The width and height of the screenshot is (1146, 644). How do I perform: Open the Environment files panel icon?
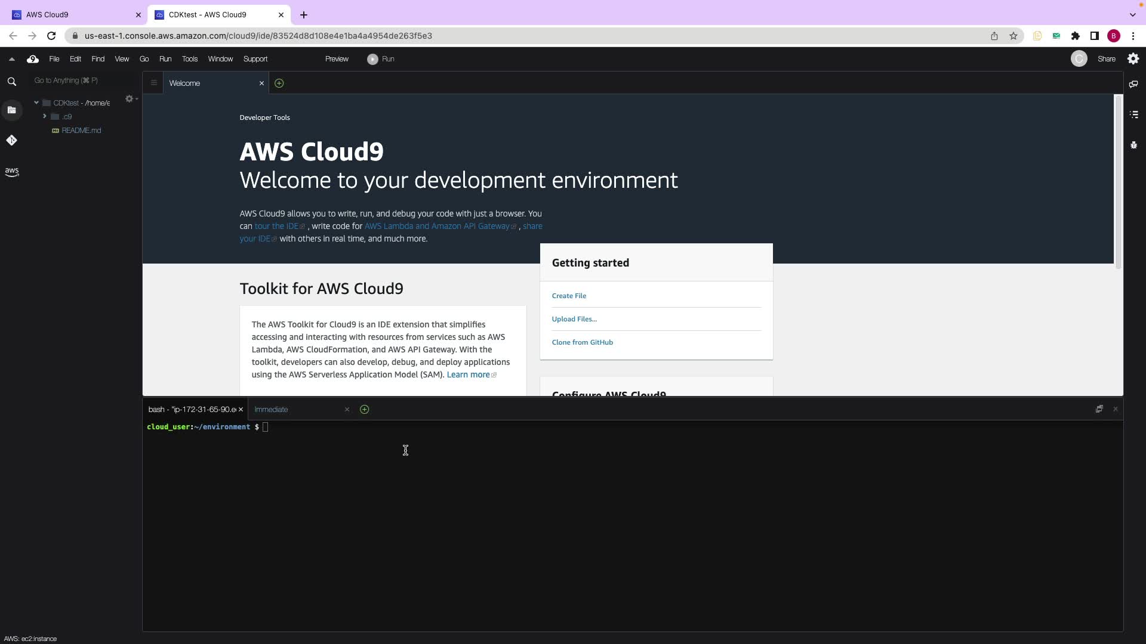tap(11, 110)
